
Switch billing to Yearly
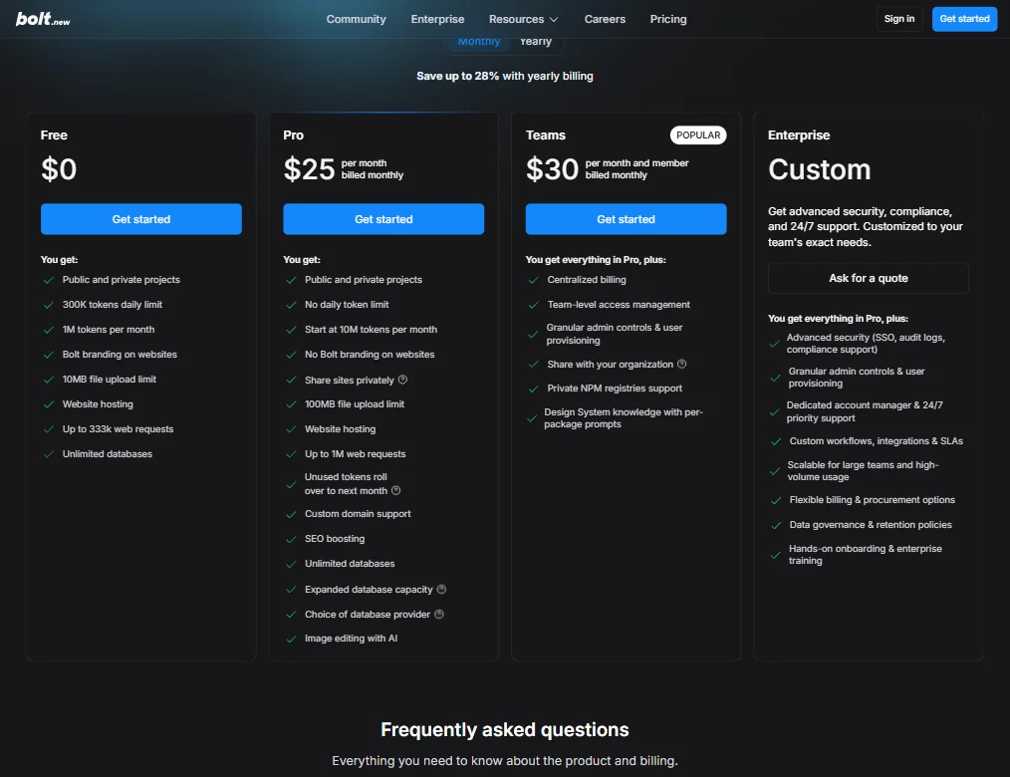[x=536, y=41]
